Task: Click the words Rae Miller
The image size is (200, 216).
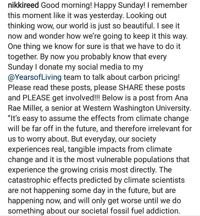Action: tap(25, 108)
